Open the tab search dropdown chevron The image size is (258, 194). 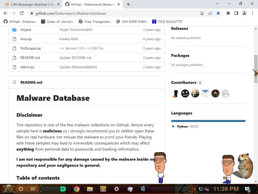pyautogui.click(x=217, y=4)
